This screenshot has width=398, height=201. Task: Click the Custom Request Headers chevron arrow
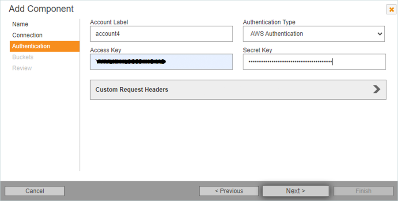(376, 89)
